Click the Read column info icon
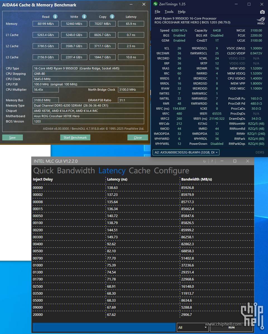This screenshot has height=334, width=268. tap(55, 17)
